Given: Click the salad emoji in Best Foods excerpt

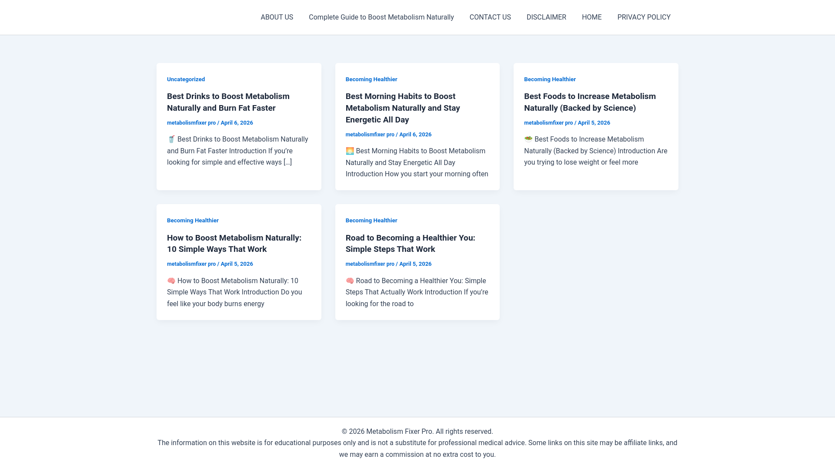Looking at the screenshot, I should 528,139.
